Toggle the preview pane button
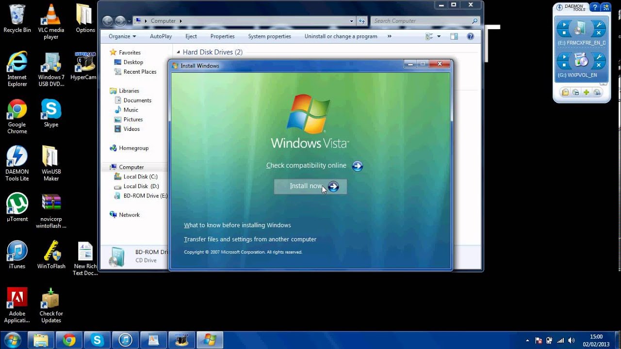Image resolution: width=621 pixels, height=349 pixels. pyautogui.click(x=454, y=36)
